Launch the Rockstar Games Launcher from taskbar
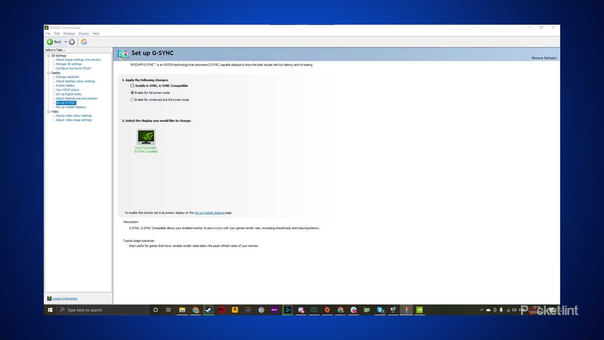This screenshot has width=604, height=340. click(x=235, y=310)
